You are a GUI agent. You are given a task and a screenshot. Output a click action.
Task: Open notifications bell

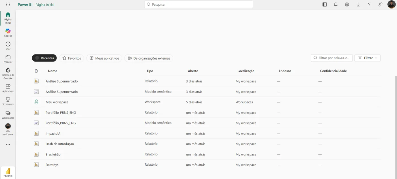336,5
